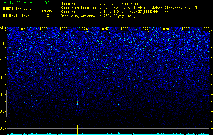Viewport: 213px width, 135px height.
Task: Click the 0.8 kHz frequency axis label
Action: point(3,94)
